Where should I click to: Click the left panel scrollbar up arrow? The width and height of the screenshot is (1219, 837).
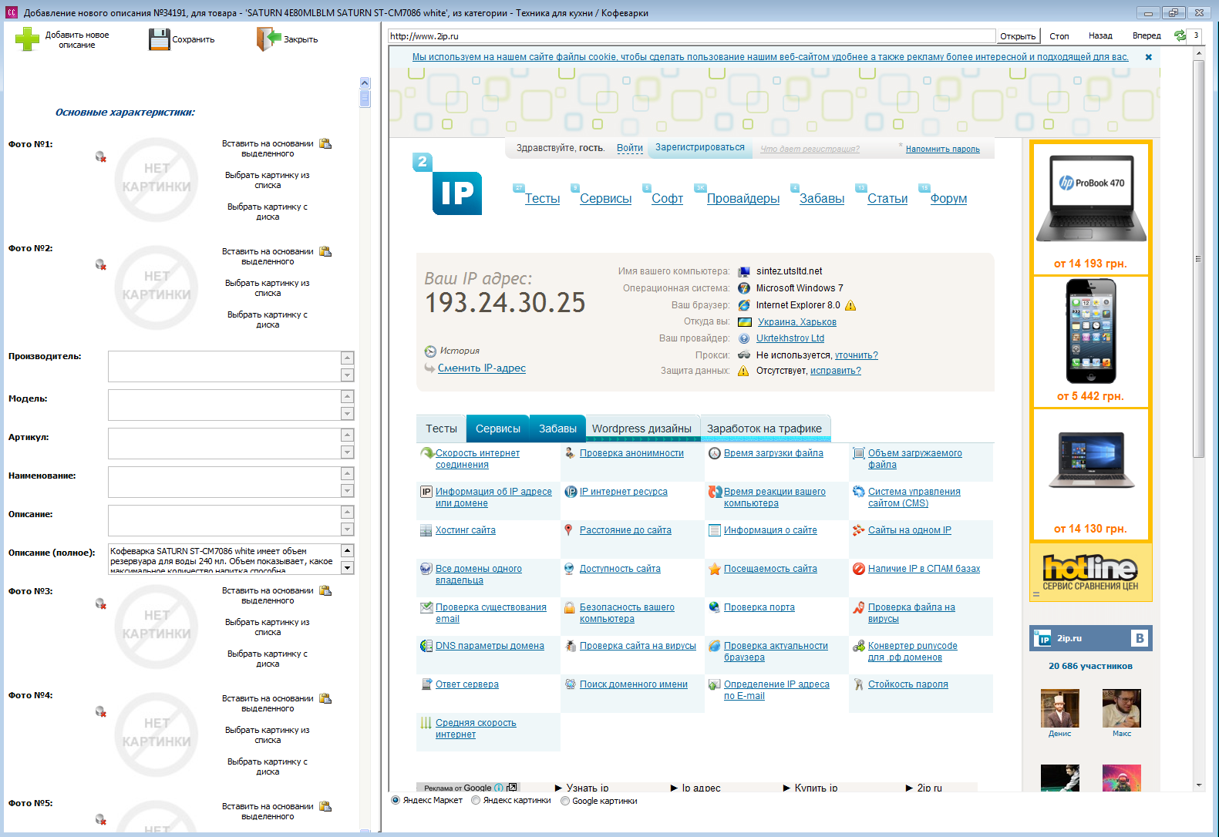(365, 82)
